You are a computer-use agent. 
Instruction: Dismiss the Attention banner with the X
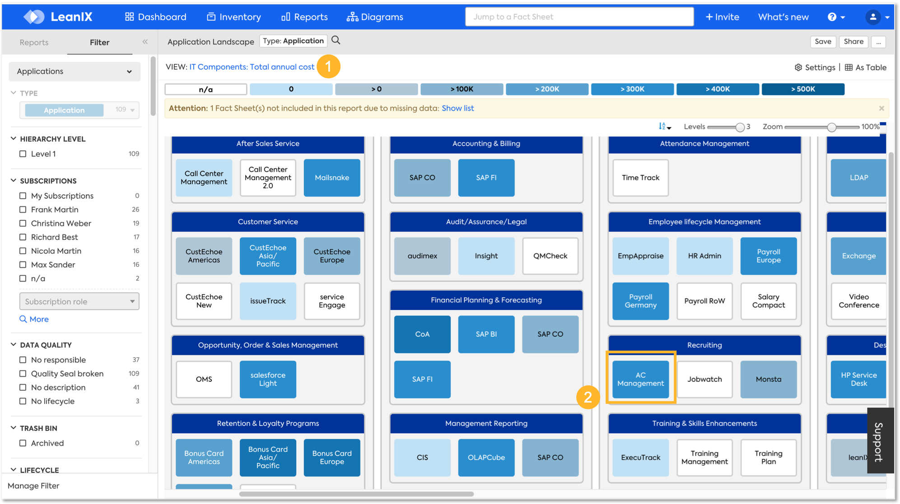point(881,108)
